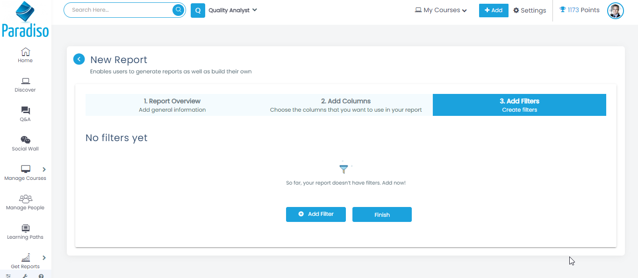The image size is (638, 278).
Task: Switch to the Report Overview step
Action: 172,105
